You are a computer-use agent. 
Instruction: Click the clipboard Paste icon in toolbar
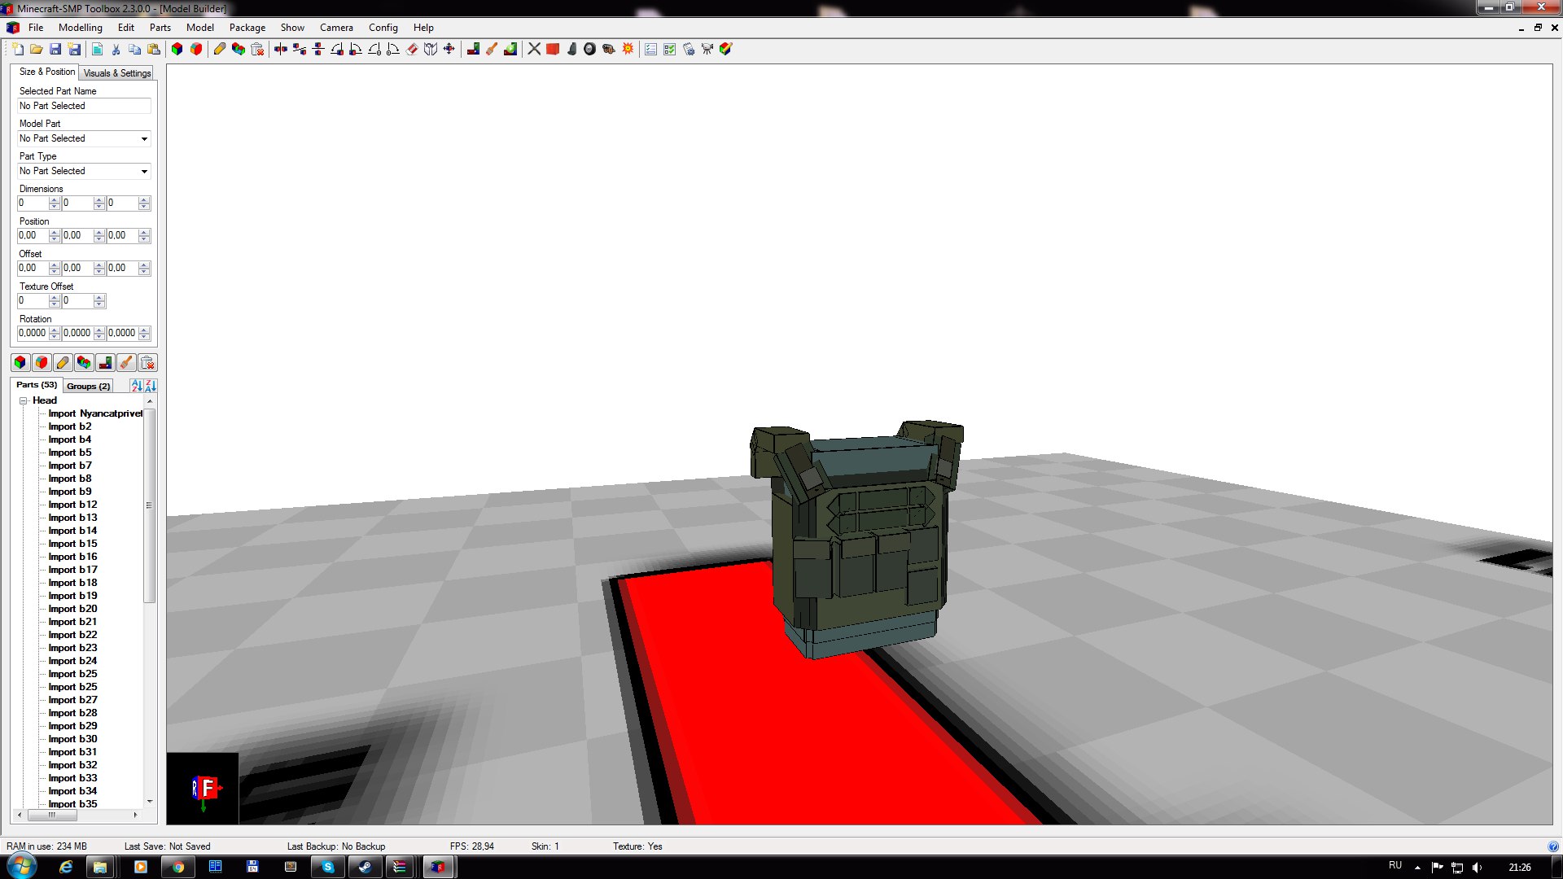tap(154, 50)
